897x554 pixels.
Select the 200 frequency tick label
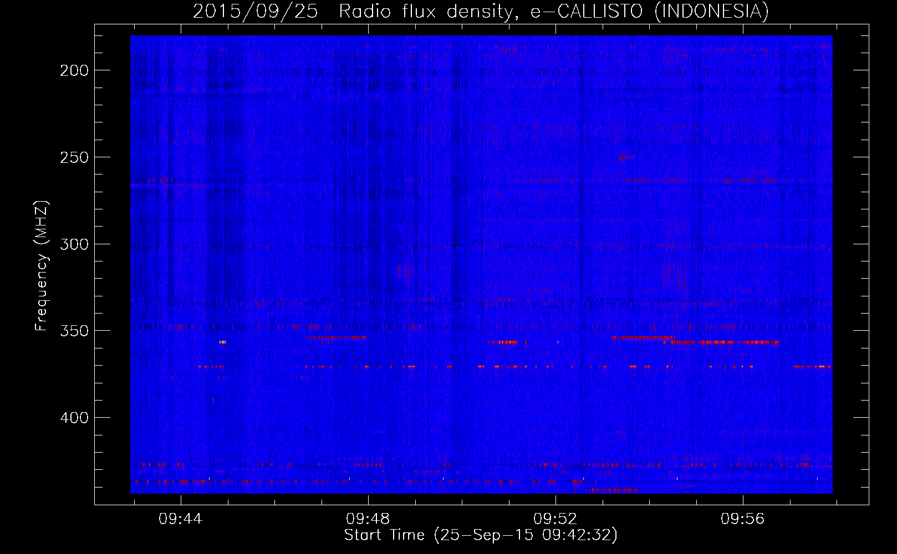coord(74,70)
